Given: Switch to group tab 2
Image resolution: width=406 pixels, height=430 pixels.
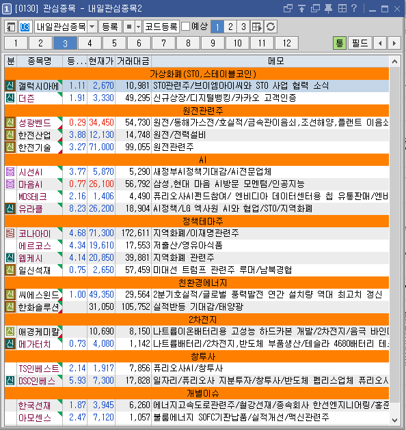Looking at the screenshot, I should [40, 43].
